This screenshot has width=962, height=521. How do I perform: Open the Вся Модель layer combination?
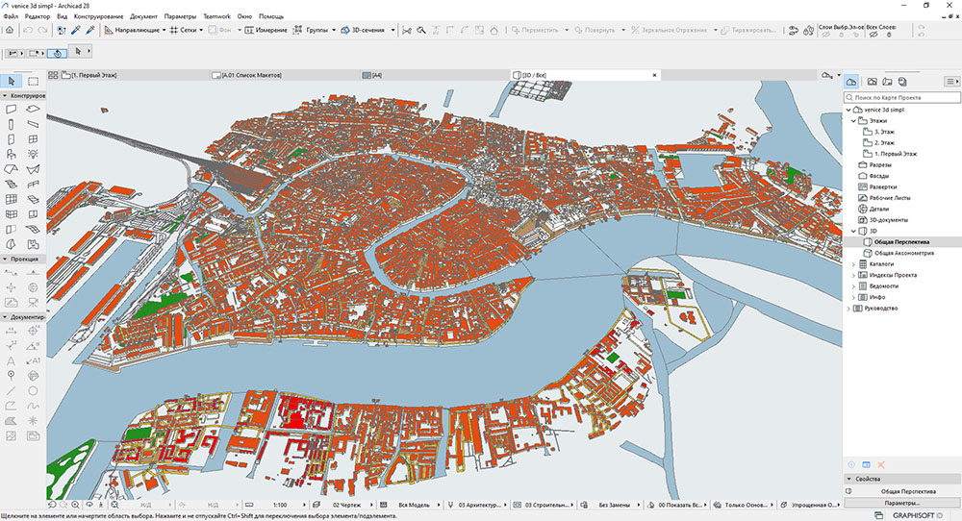click(410, 505)
